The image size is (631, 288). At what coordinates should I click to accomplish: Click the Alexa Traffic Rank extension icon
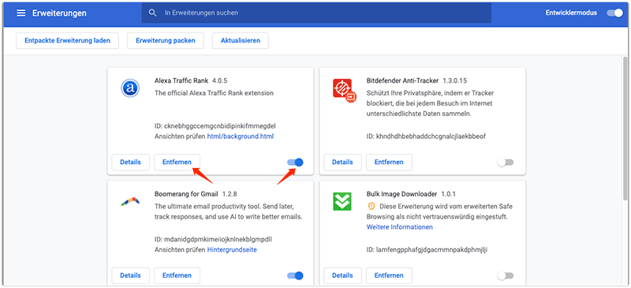point(130,88)
